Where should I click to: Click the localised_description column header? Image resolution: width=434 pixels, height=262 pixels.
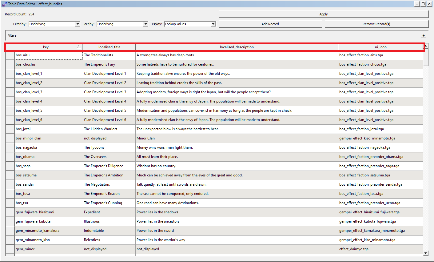(237, 47)
